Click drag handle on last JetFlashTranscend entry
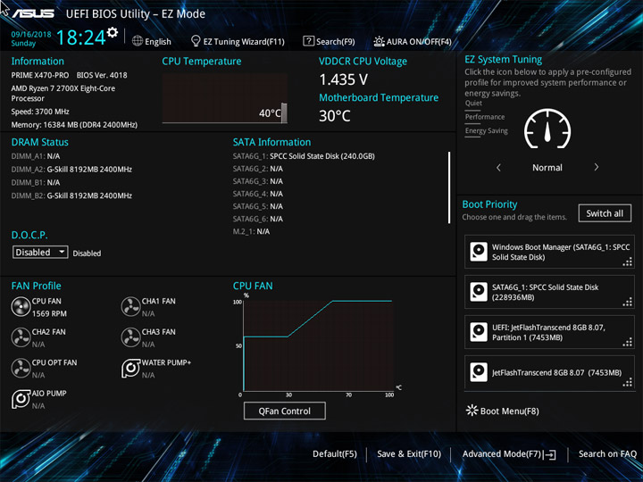 pyautogui.click(x=628, y=382)
